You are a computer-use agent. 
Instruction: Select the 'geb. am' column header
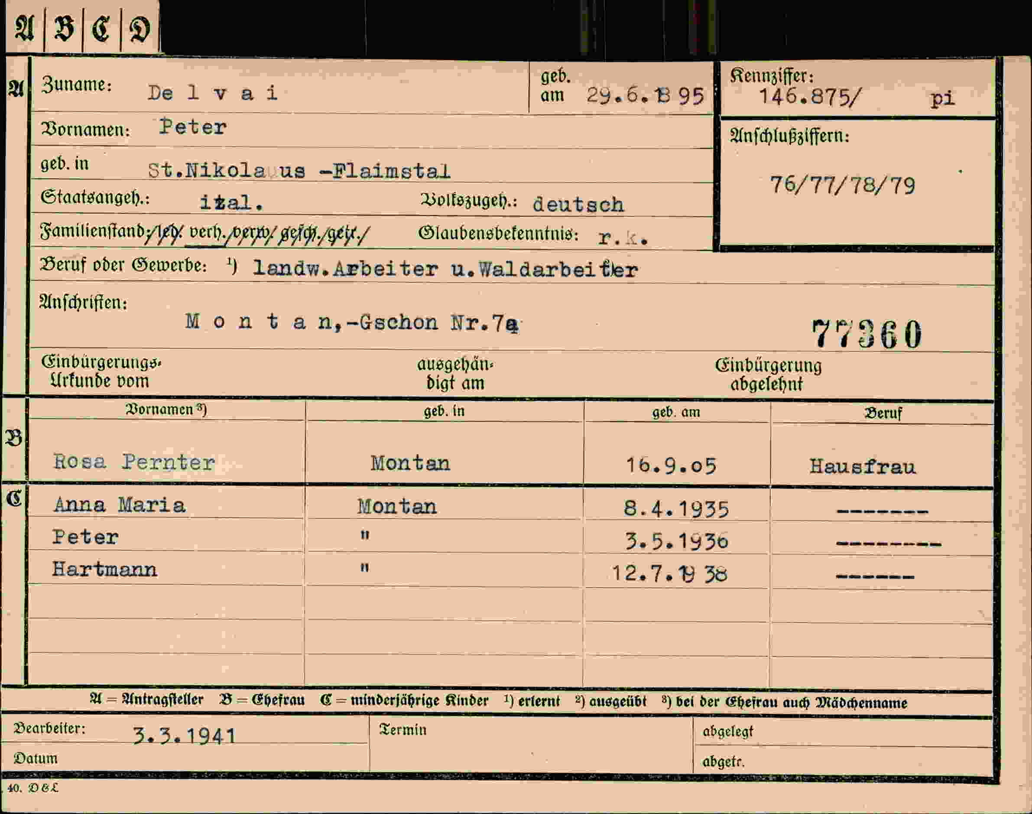tap(676, 412)
